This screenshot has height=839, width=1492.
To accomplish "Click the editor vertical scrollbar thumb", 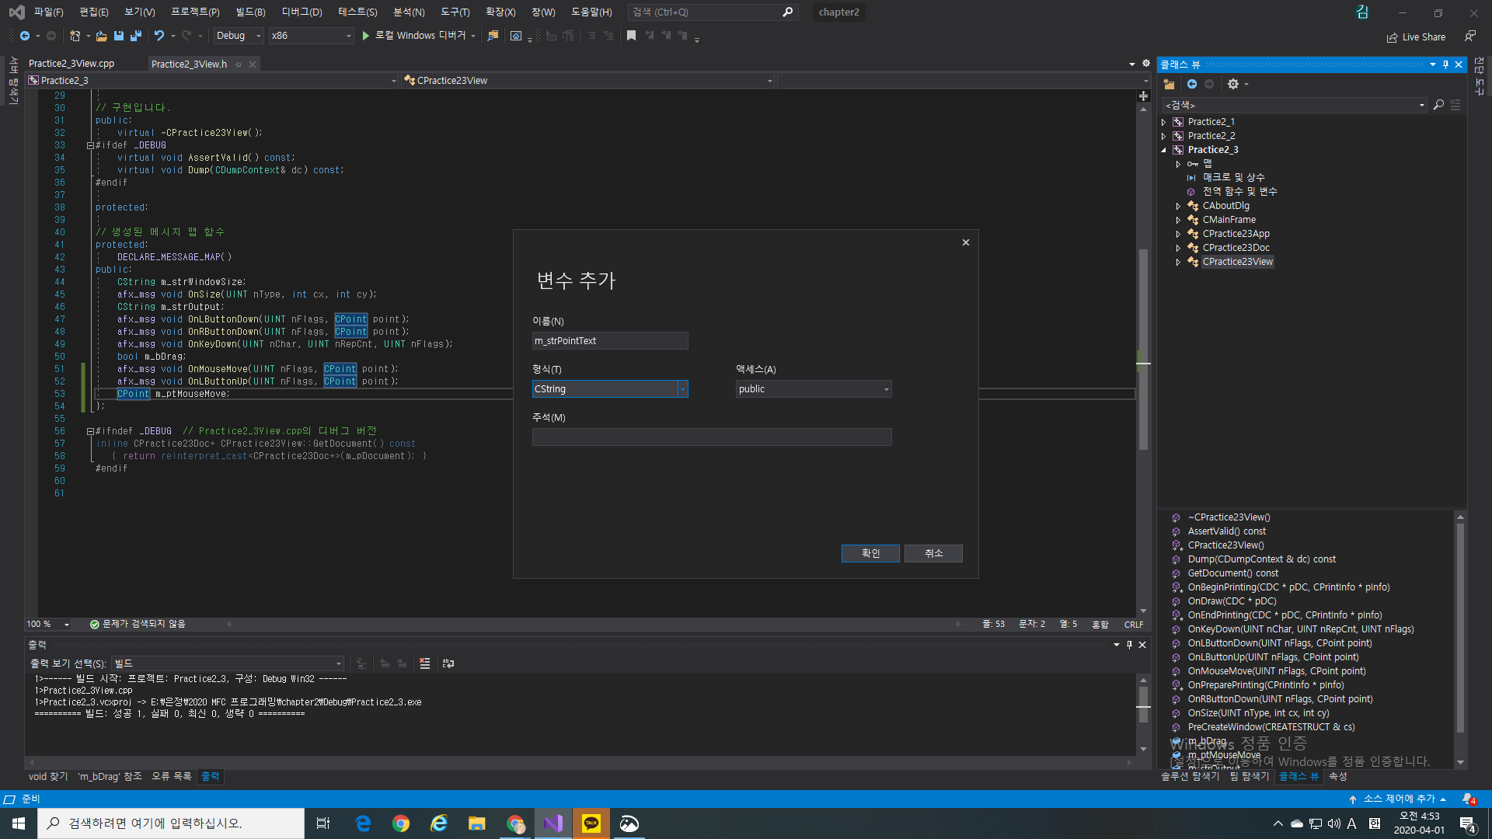I will tap(1143, 350).
